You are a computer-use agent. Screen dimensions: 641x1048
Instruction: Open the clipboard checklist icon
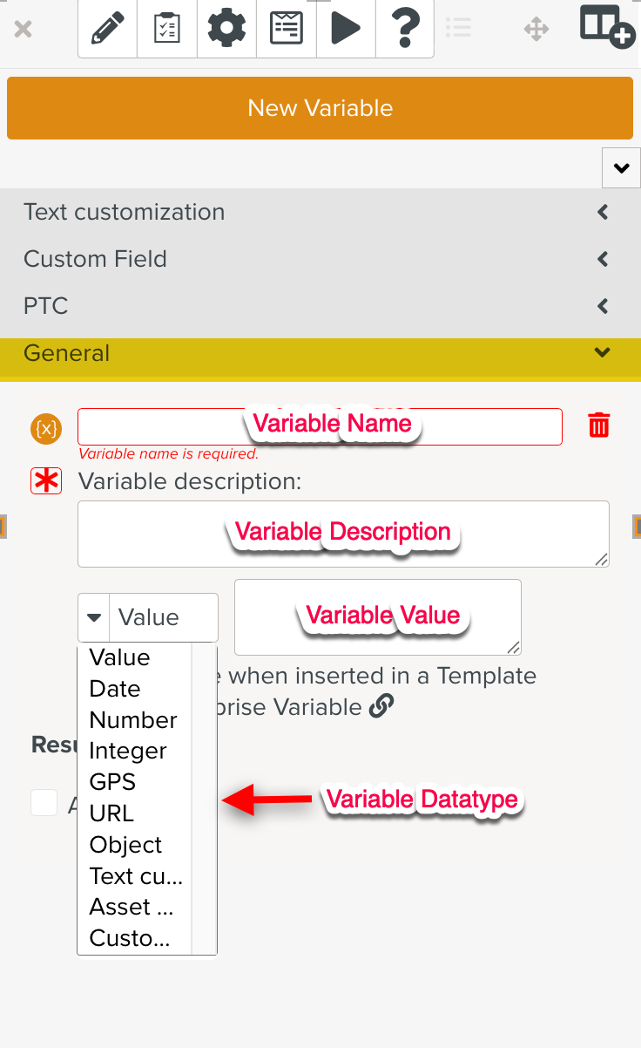coord(167,29)
